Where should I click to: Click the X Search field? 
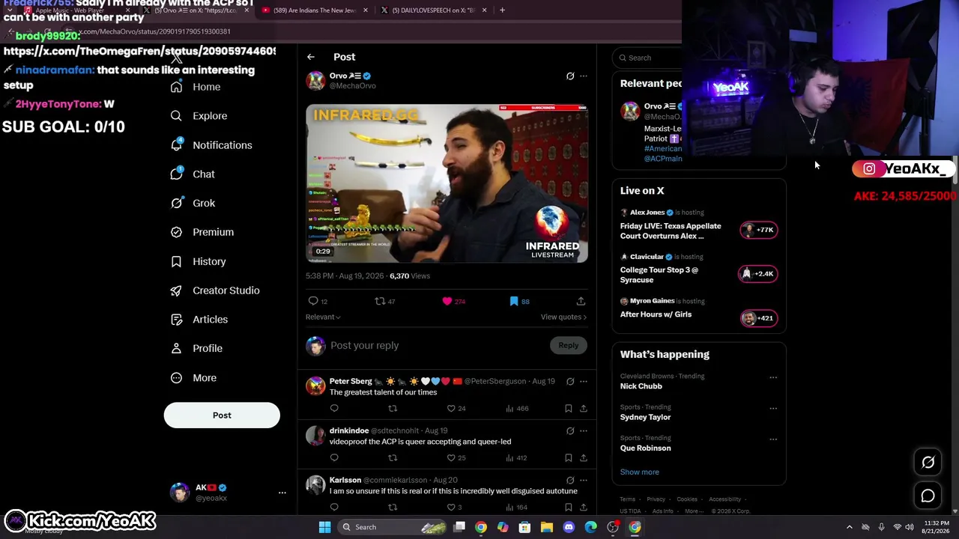click(649, 58)
